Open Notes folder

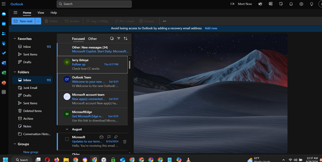(x=33, y=126)
